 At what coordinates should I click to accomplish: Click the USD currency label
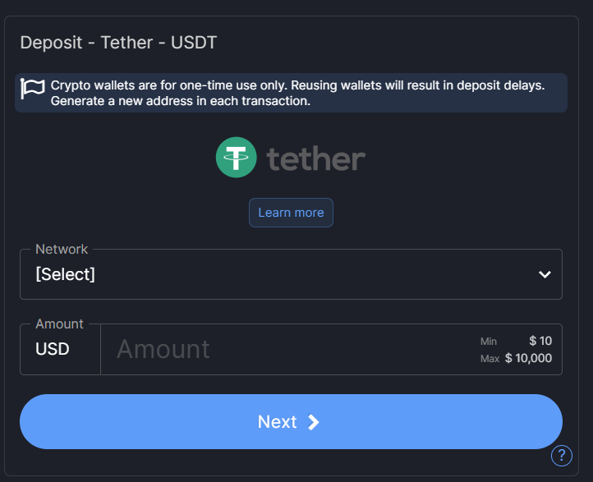53,349
